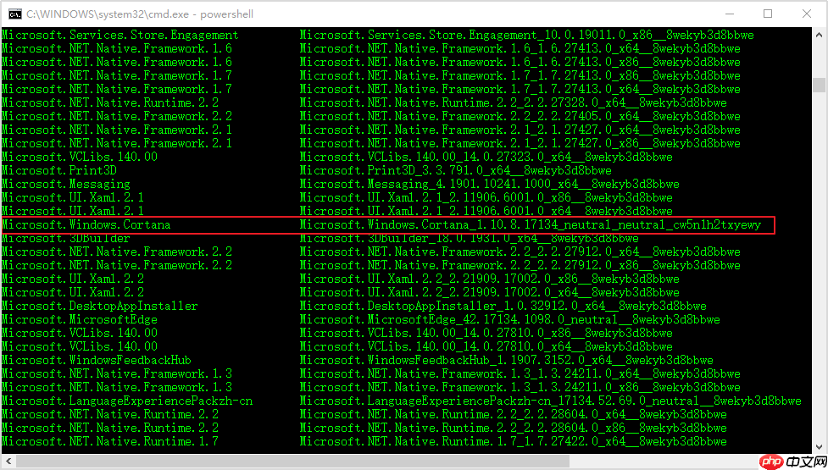This screenshot has width=828, height=470.
Task: Click the name Microsoft.Print3D
Action: [59, 171]
